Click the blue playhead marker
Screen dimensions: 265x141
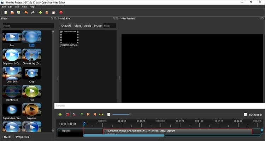tap(84, 124)
